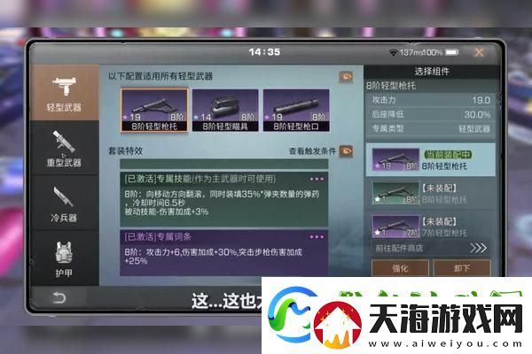Click the Wi-Fi signal icon in status bar
The height and width of the screenshot is (354, 532).
[394, 52]
